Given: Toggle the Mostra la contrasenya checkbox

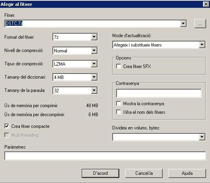Looking at the screenshot, I should [119, 104].
